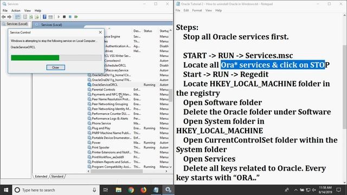Toggle Show/Hide Console Tree toolbar icon
This screenshot has width=347, height=195.
tap(17, 17)
